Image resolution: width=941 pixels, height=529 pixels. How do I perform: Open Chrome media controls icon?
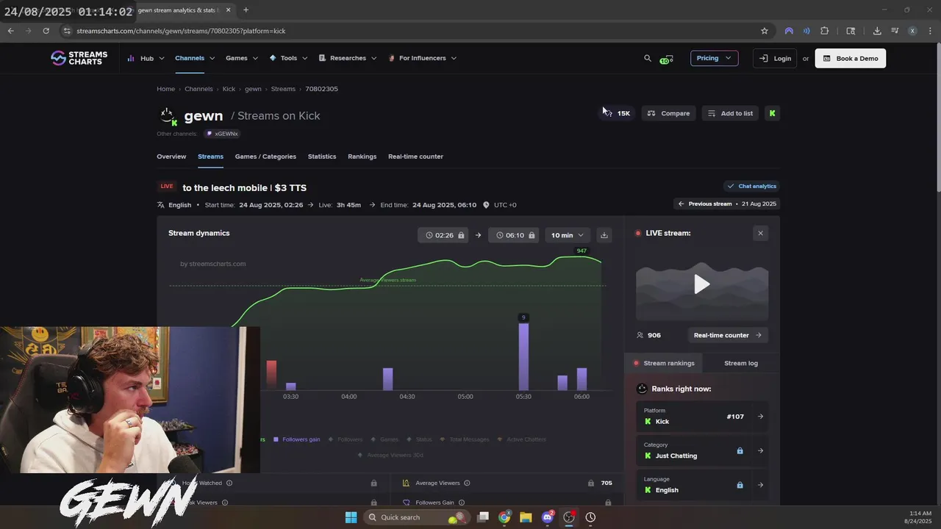click(895, 31)
